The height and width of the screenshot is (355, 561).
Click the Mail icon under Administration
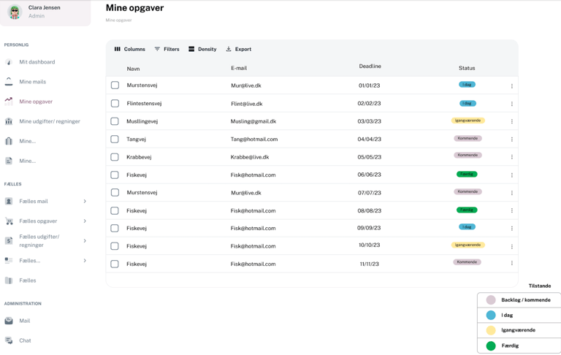9,321
